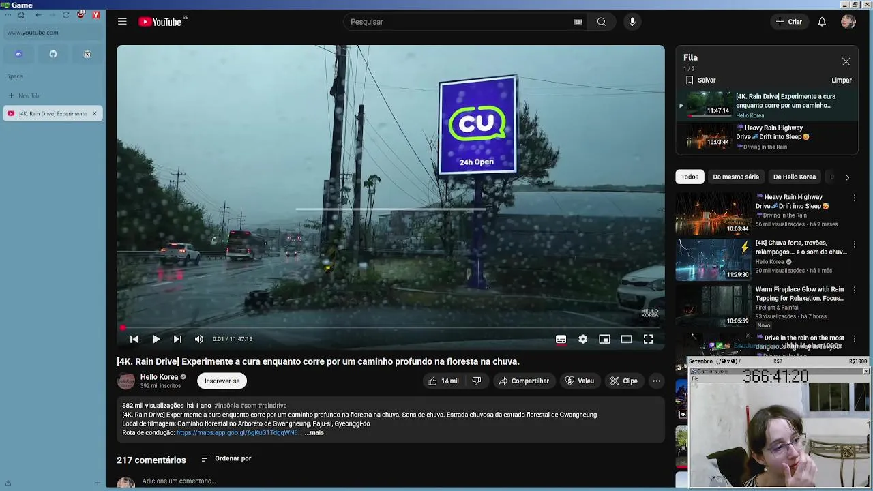The height and width of the screenshot is (491, 873).
Task: Click the Adicione um comentário field
Action: click(179, 481)
